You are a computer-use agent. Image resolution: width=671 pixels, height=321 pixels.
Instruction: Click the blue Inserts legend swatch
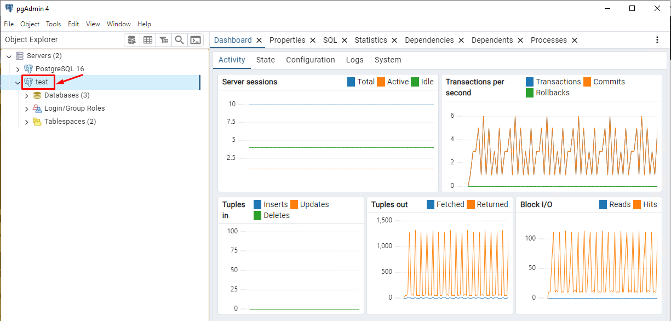tap(257, 204)
